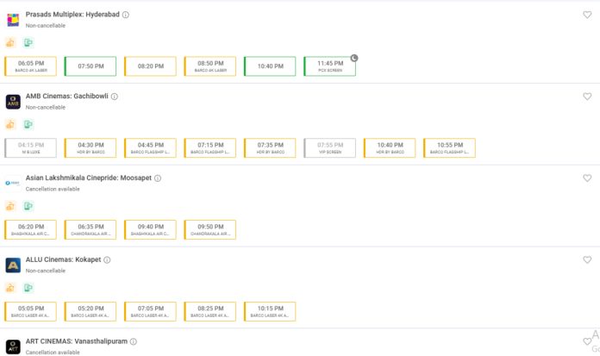
Task: Click orange food icon under ALLU Cinemas
Action: click(x=10, y=288)
